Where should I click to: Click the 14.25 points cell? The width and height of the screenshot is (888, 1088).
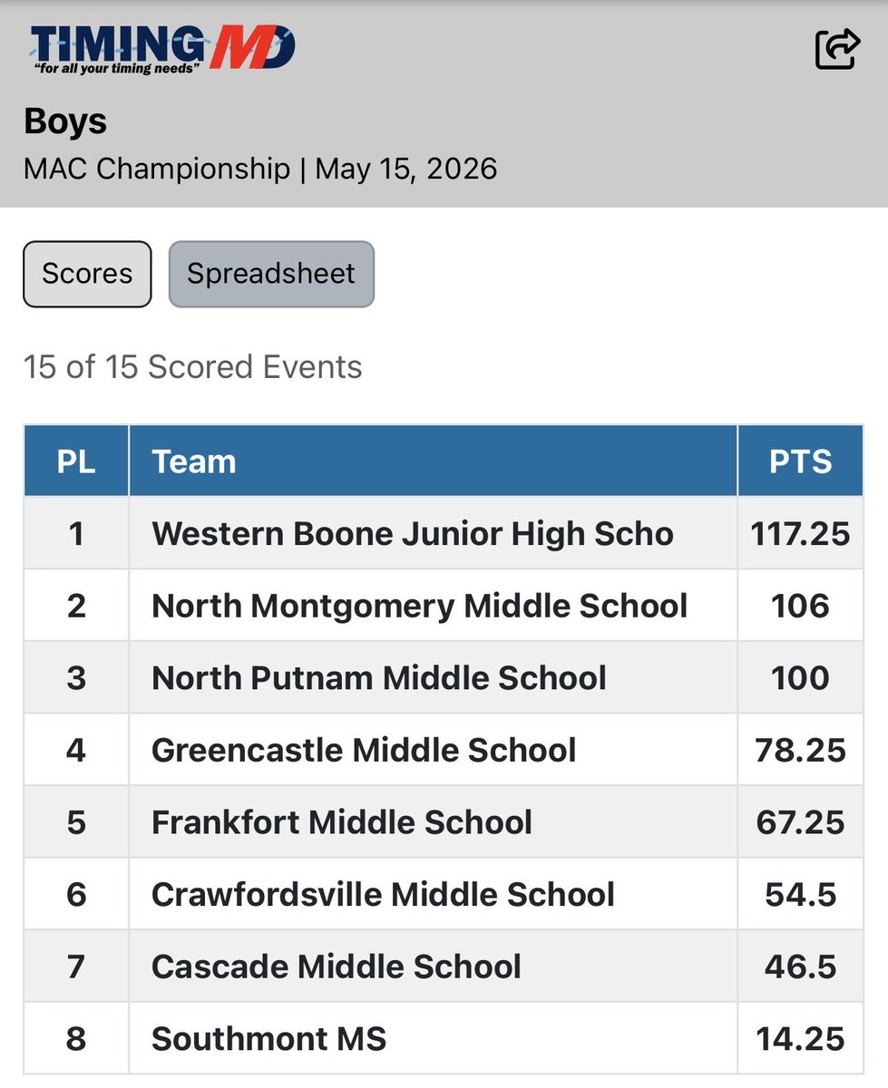pos(801,1038)
